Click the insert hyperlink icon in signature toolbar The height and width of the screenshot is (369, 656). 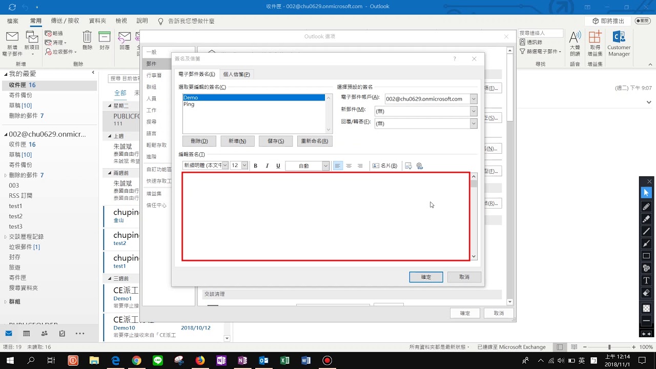pyautogui.click(x=420, y=166)
